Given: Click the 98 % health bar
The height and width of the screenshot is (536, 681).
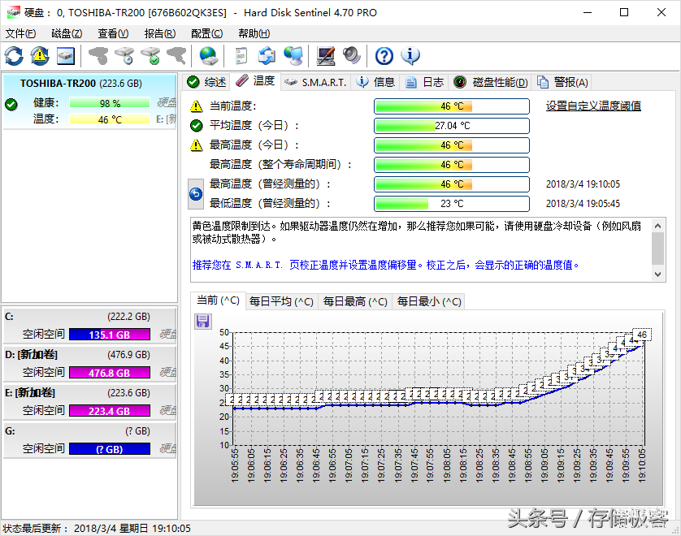Looking at the screenshot, I should [110, 103].
